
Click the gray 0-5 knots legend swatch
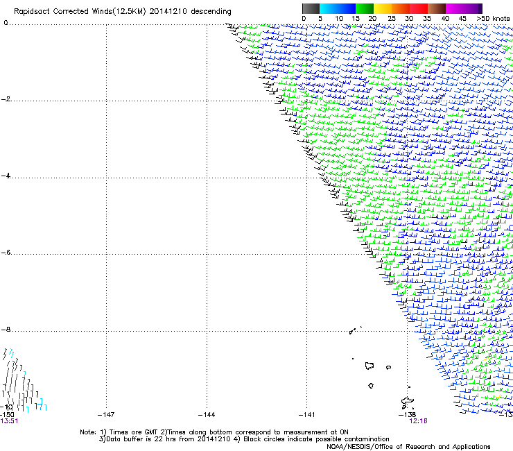coord(311,8)
